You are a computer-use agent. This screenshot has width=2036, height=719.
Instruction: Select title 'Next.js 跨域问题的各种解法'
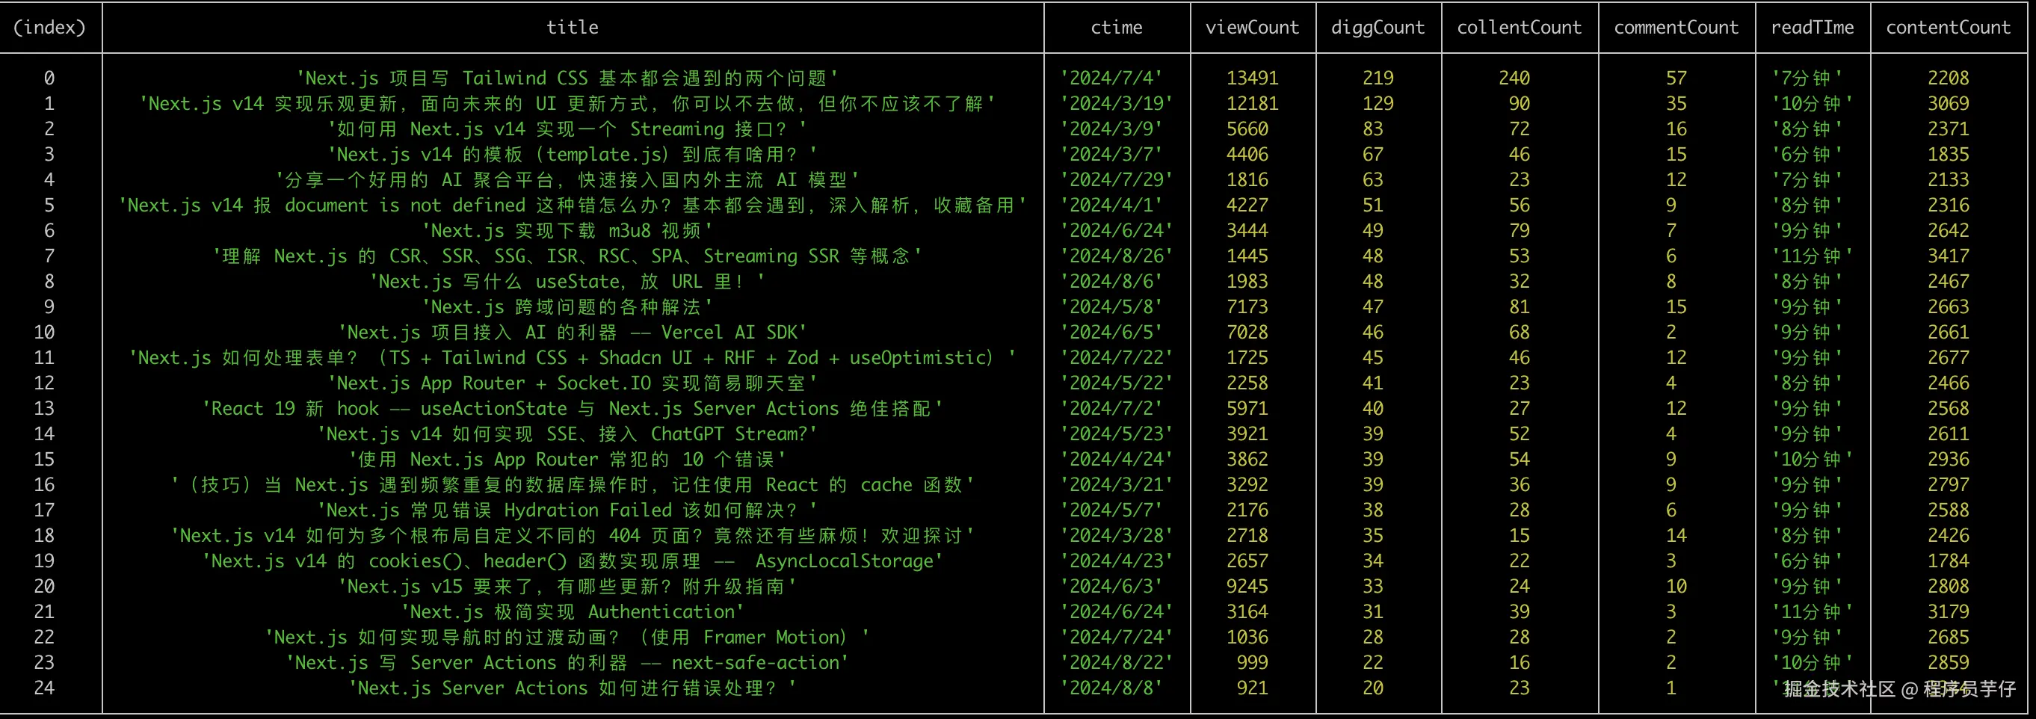[567, 306]
